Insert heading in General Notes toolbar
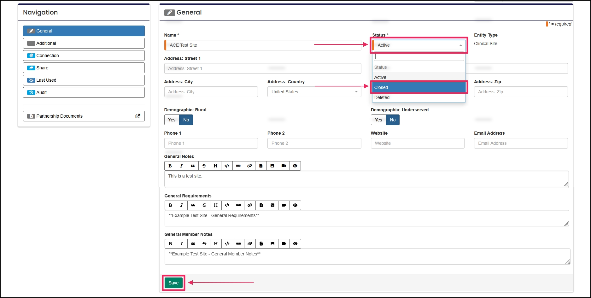Viewport: 591px width, 298px height. click(x=215, y=166)
